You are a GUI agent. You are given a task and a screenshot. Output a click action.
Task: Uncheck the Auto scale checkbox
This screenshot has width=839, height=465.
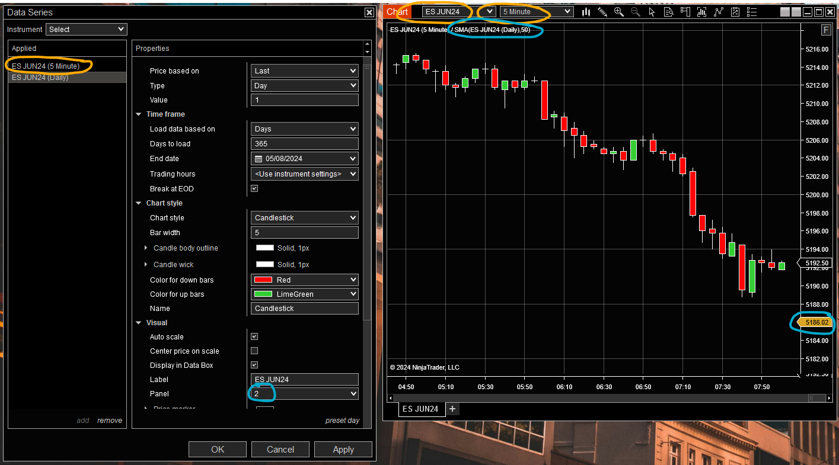point(254,336)
